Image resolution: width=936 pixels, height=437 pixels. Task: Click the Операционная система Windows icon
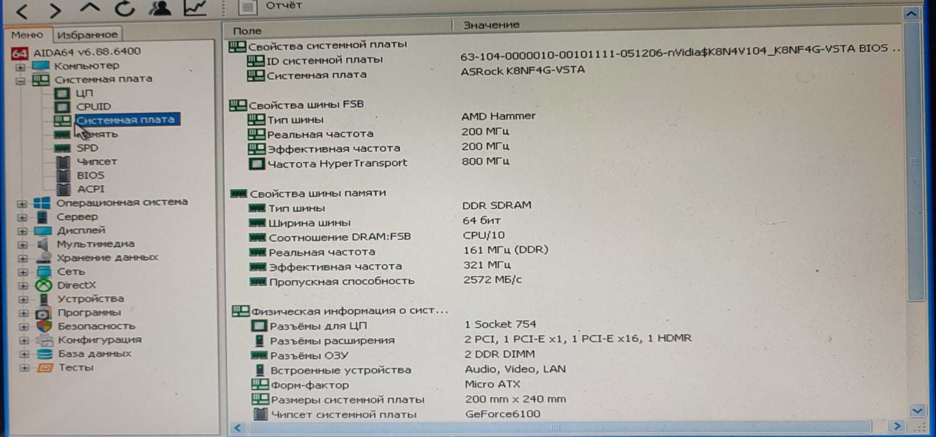(42, 203)
